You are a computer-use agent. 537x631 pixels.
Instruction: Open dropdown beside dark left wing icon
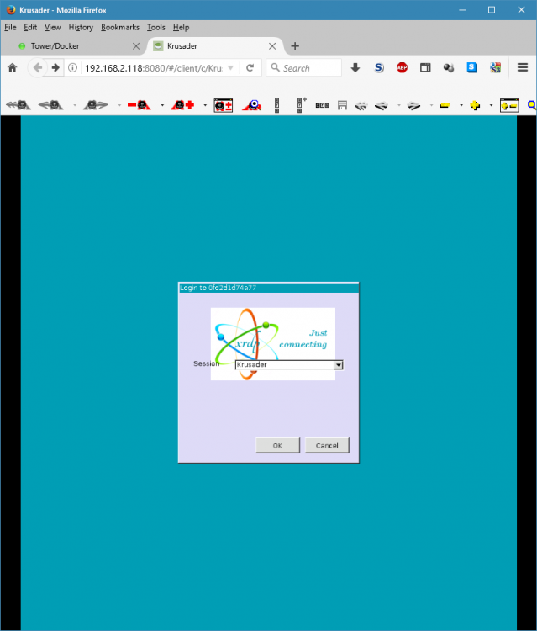point(398,105)
